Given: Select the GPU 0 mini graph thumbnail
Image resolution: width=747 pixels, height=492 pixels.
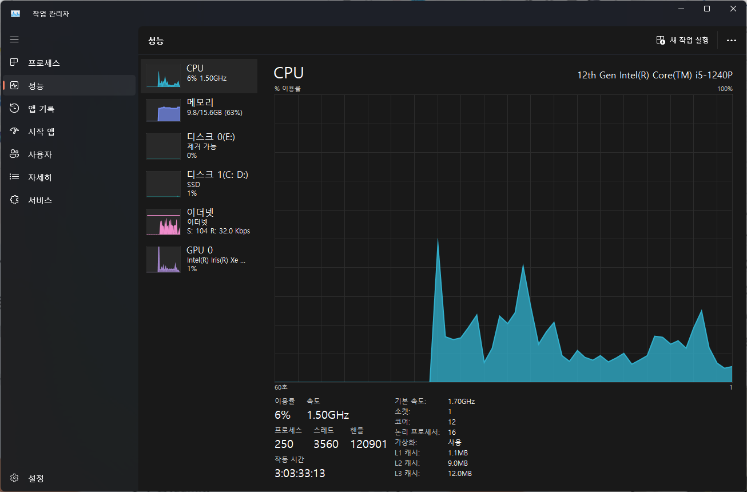Looking at the screenshot, I should pos(163,259).
